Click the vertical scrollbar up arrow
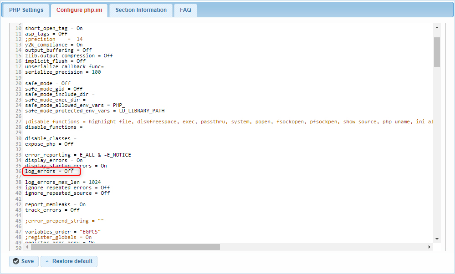This screenshot has width=455, height=274. coord(436,26)
